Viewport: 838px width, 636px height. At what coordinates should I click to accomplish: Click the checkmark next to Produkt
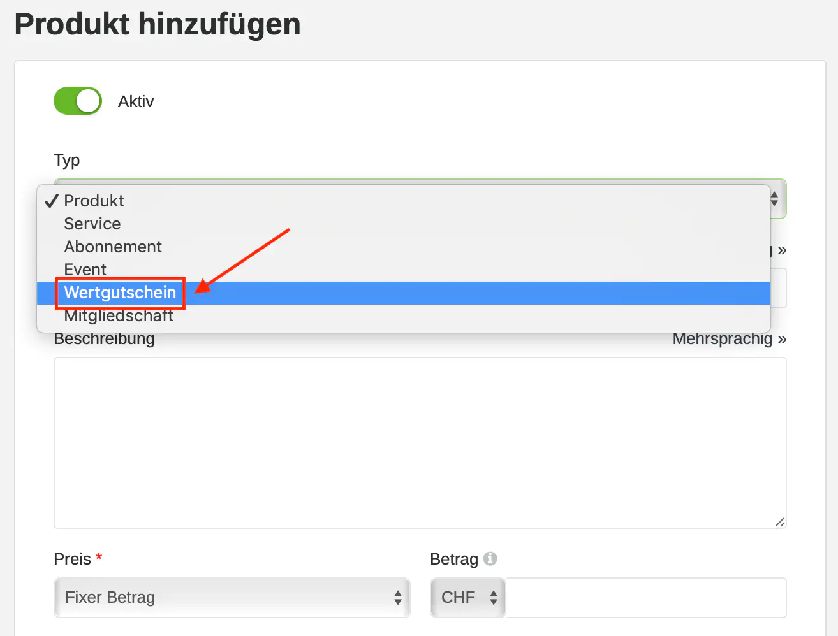[52, 201]
